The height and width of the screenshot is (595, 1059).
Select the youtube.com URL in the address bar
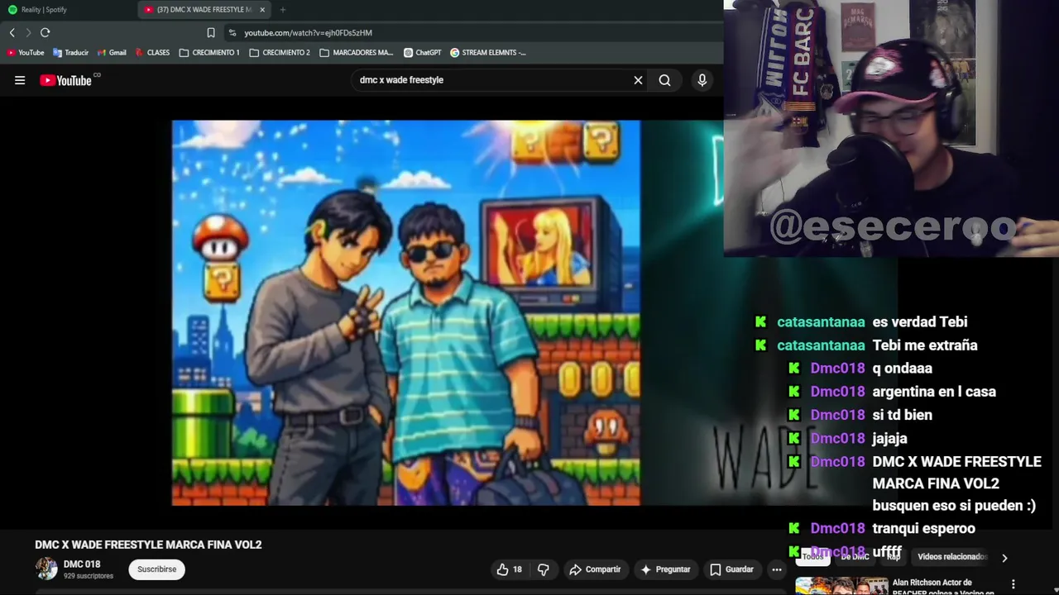(308, 32)
